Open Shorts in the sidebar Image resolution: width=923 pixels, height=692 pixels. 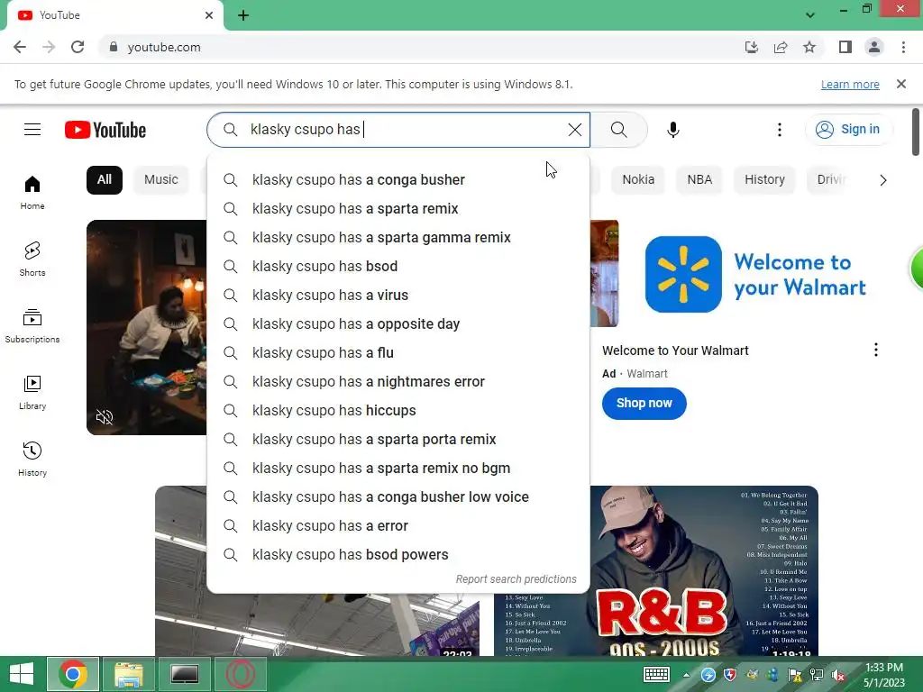click(32, 259)
